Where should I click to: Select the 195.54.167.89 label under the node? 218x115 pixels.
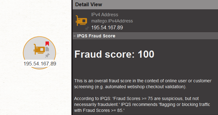(40, 64)
